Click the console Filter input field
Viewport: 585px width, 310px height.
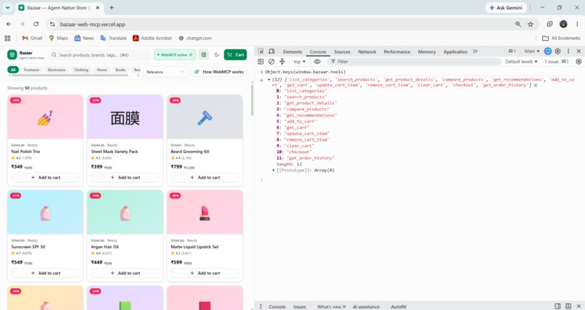pyautogui.click(x=414, y=62)
